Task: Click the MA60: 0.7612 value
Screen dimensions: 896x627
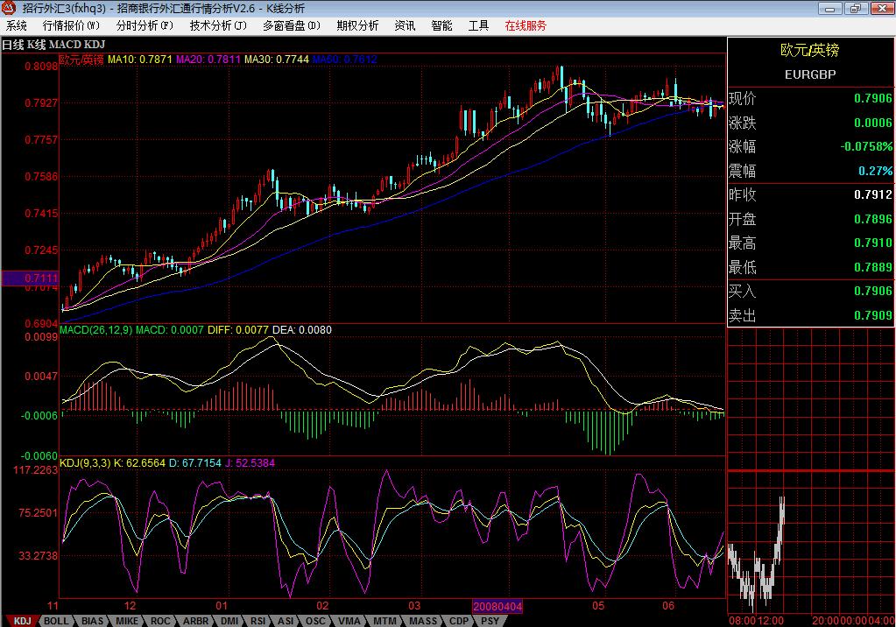Action: point(344,60)
